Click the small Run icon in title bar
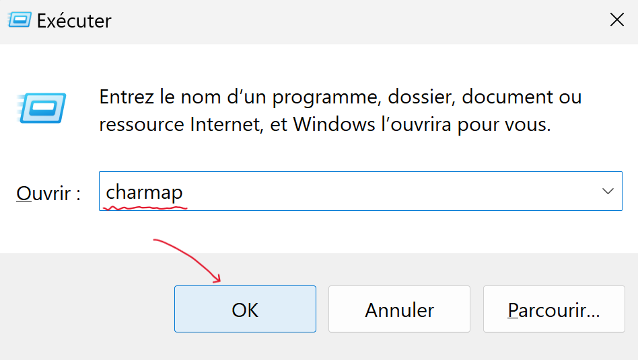The width and height of the screenshot is (638, 360). tap(19, 21)
